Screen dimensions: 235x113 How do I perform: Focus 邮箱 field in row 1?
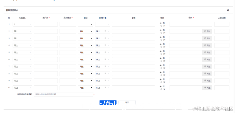[x=133, y=24]
